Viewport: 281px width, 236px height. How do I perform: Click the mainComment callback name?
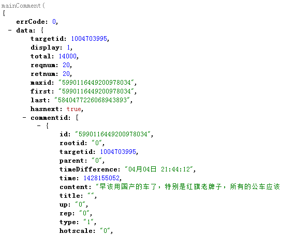(x=21, y=6)
